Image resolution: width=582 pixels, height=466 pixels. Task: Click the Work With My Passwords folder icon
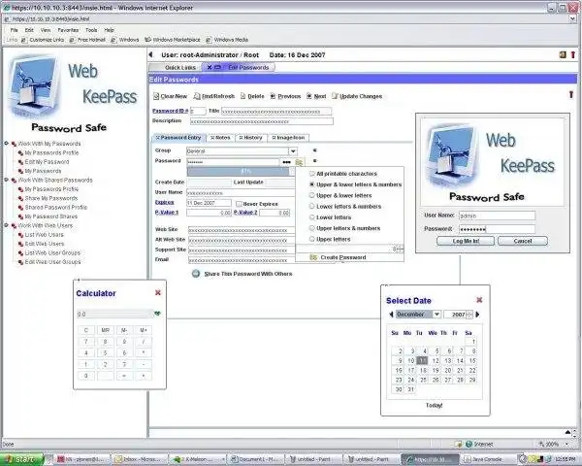point(14,144)
